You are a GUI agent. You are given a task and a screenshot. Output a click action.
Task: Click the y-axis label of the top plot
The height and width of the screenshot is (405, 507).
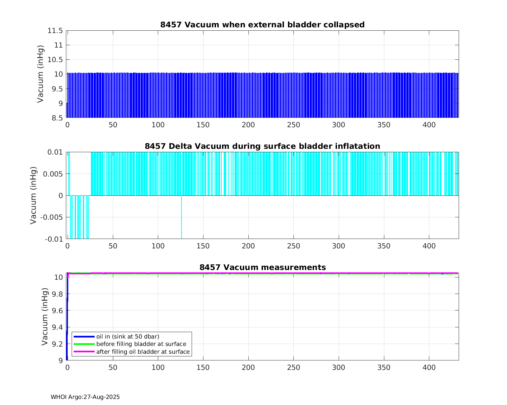(40, 74)
